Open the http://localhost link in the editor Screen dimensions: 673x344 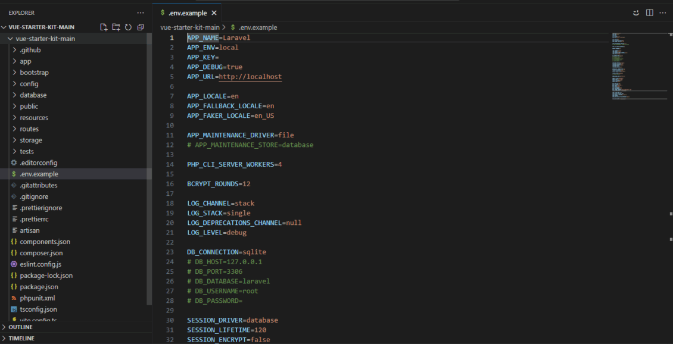pos(250,76)
